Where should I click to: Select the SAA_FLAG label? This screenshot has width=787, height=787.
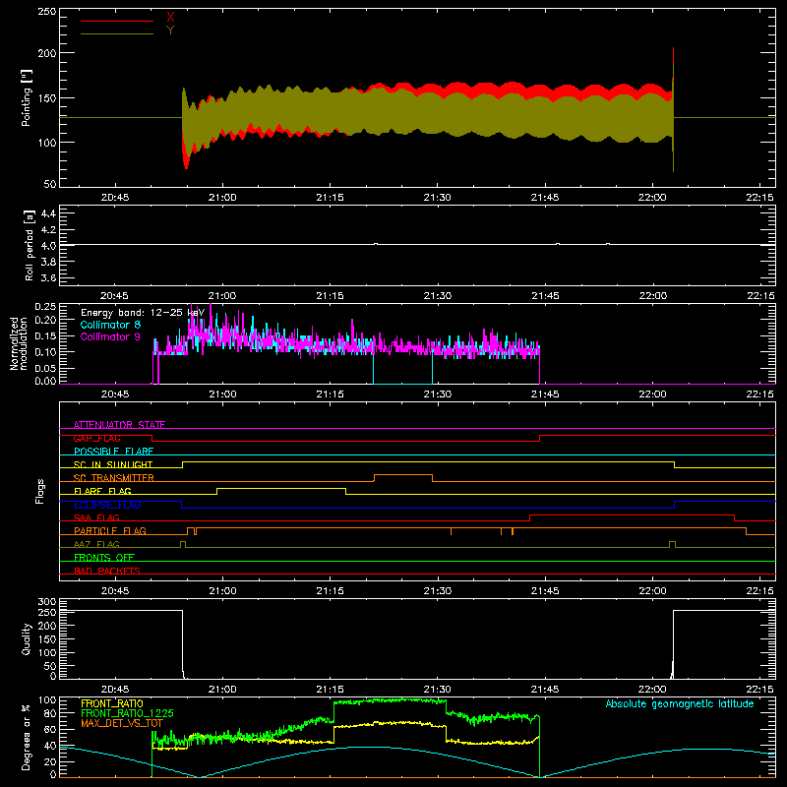pyautogui.click(x=96, y=517)
